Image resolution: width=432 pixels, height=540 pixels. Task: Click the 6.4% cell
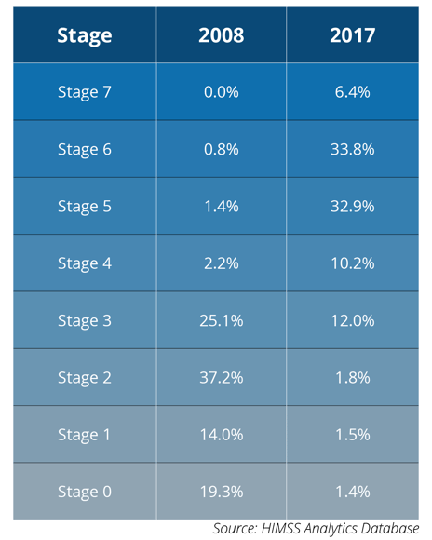[353, 91]
